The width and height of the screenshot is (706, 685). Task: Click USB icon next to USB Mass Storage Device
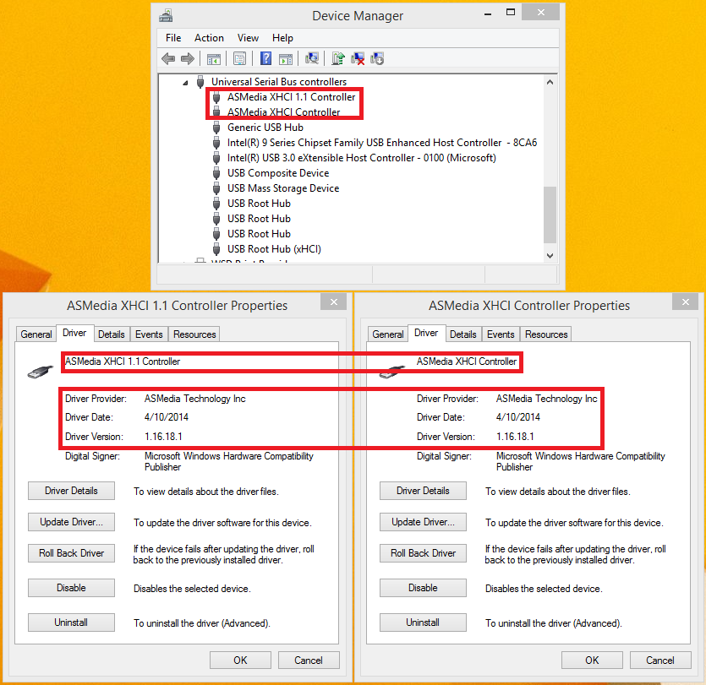pyautogui.click(x=216, y=188)
